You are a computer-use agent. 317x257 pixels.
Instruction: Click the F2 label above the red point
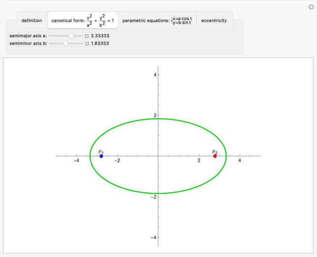(x=215, y=152)
